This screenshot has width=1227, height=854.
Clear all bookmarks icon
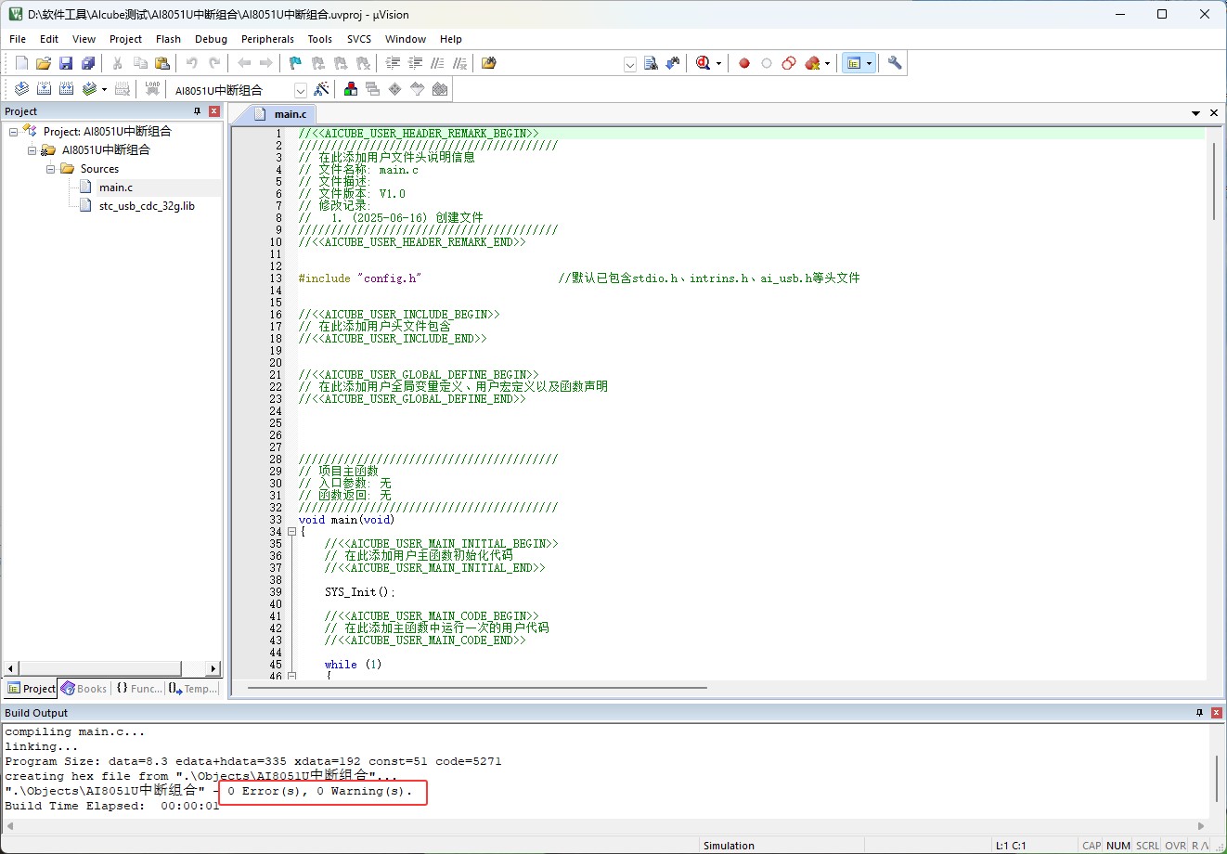coord(364,63)
